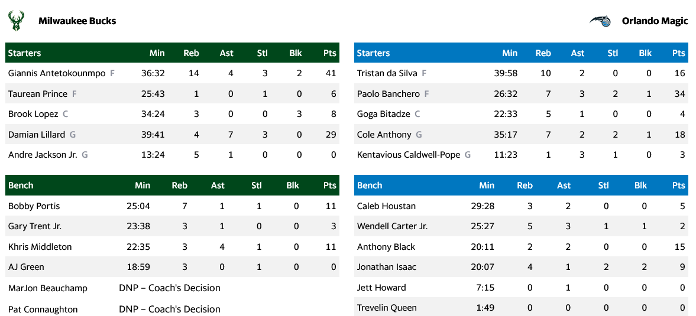This screenshot has height=316, width=696.
Task: Click Kentavious Caldwell-Pope's name
Action: [x=408, y=155]
